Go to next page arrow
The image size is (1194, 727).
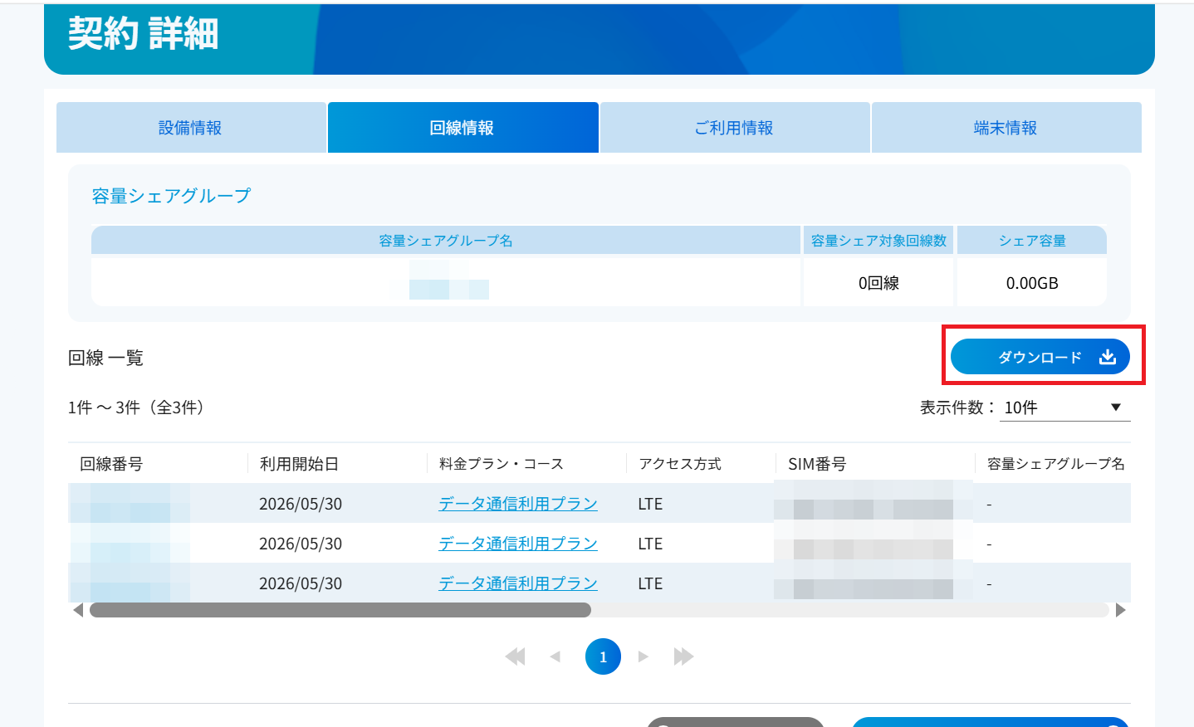[x=643, y=656]
